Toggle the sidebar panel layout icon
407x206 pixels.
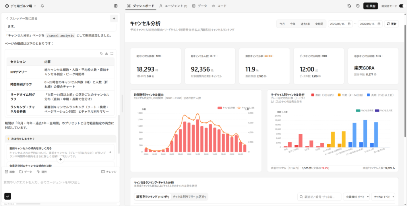click(116, 6)
